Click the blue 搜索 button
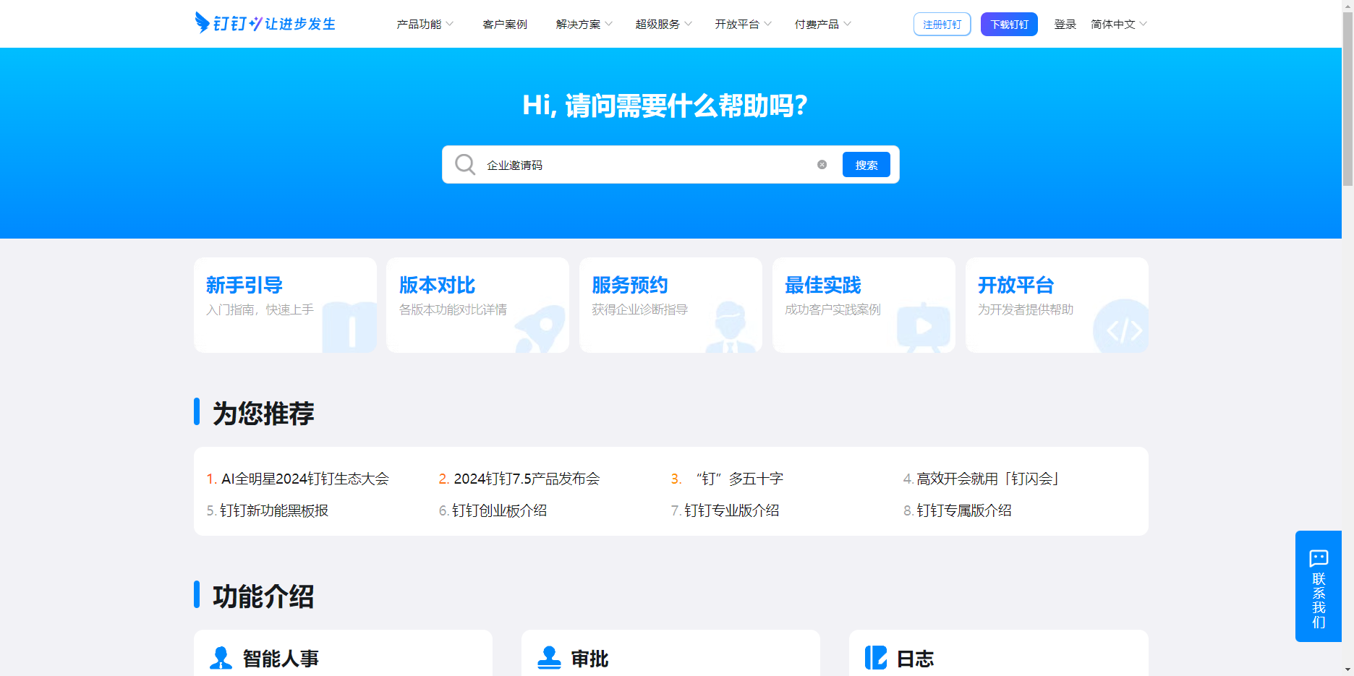The image size is (1354, 676). tap(867, 165)
